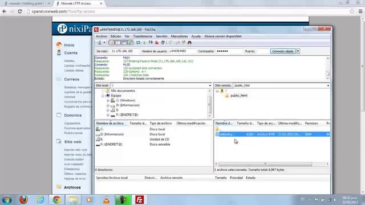Screen dimensions: 365x205
Task: Click Inicio in nixiPanel sidebar
Action: click(69, 45)
